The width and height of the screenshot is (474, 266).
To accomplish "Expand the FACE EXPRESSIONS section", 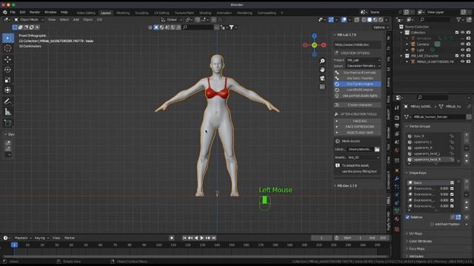I will [x=357, y=126].
